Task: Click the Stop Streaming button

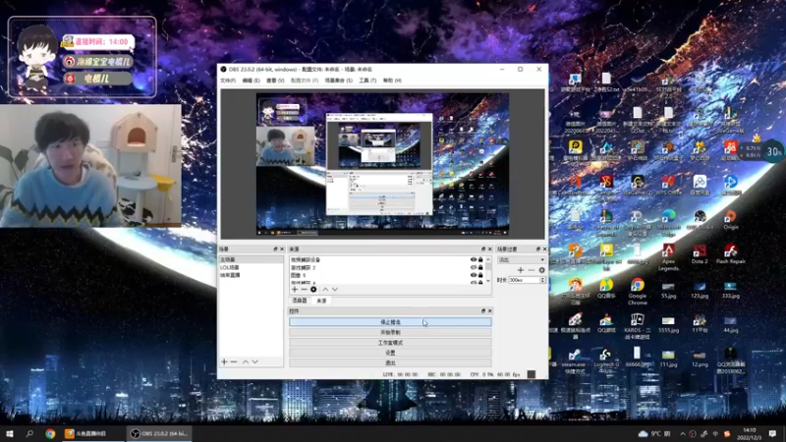Action: [390, 322]
